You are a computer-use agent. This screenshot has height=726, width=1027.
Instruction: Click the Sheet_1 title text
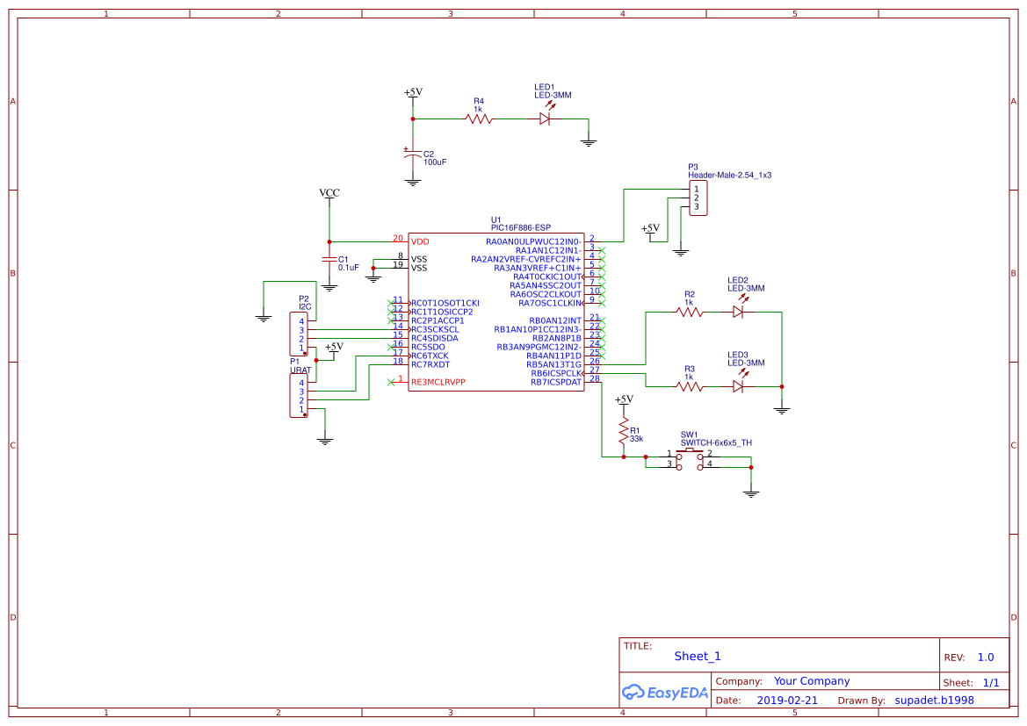697,656
